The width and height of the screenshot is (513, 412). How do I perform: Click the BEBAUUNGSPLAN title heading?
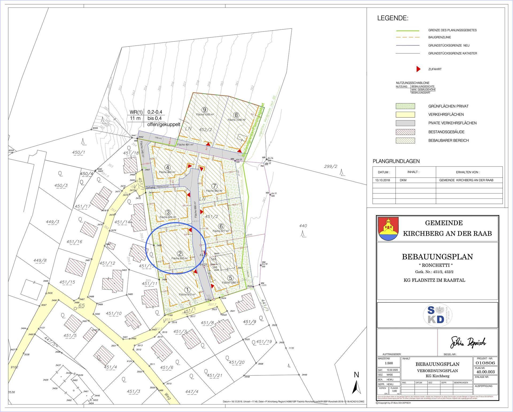437,257
